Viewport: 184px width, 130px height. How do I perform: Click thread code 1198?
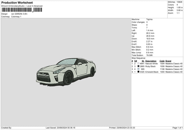tap(162, 69)
